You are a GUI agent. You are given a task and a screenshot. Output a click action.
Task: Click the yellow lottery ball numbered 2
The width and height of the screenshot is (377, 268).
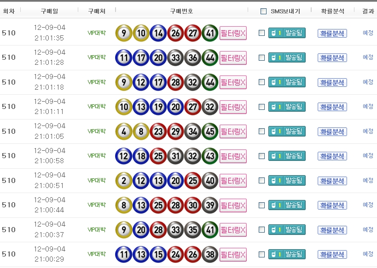click(x=123, y=181)
